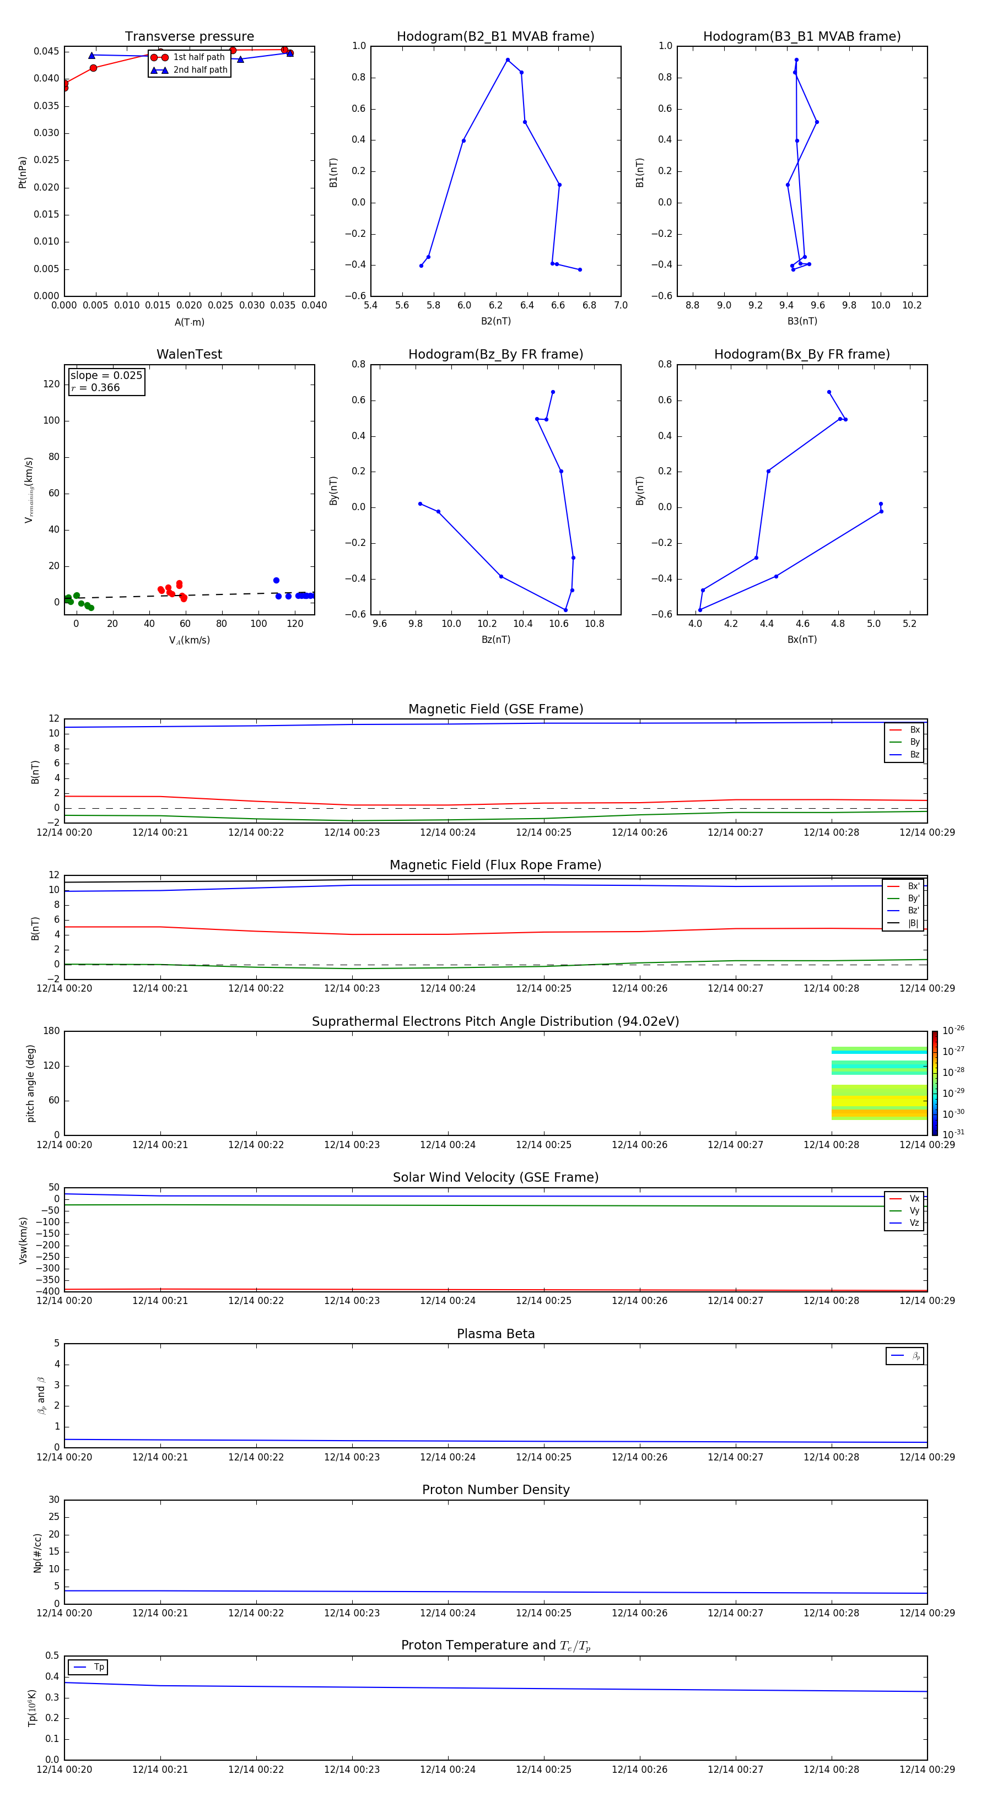
Task: Click 'Bx(nT)' x-axis label of hodogram
Action: coord(802,640)
